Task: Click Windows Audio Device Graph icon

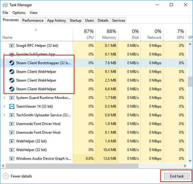Action: tap(12, 159)
